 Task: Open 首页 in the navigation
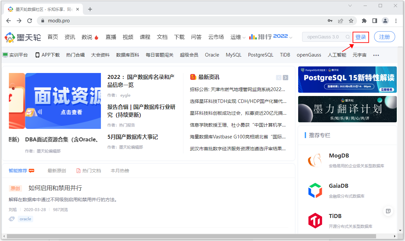pos(53,37)
